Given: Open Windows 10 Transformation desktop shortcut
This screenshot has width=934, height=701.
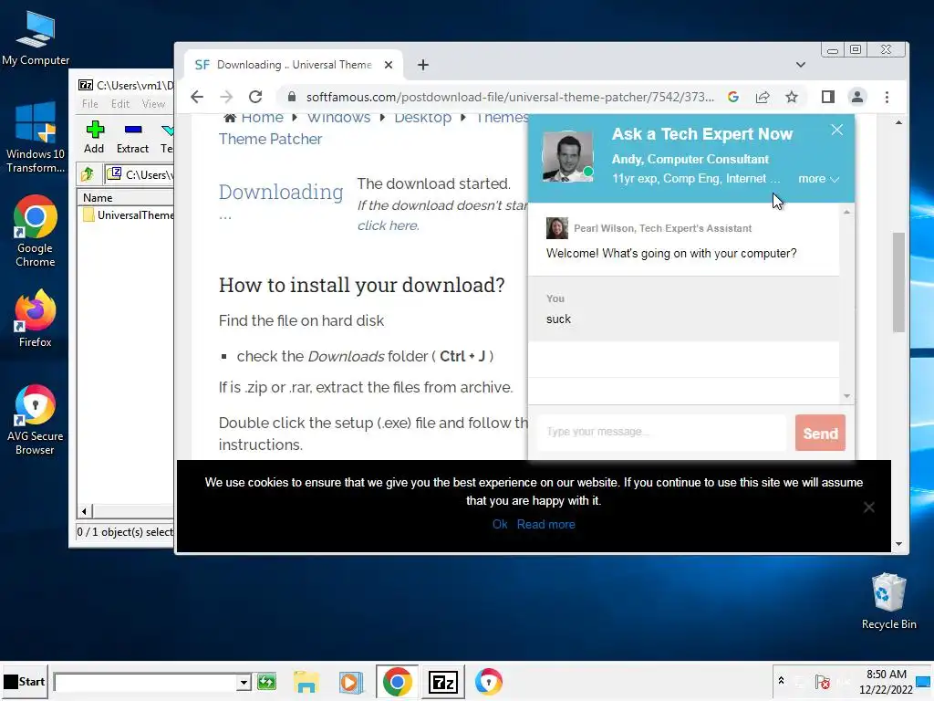Looking at the screenshot, I should point(36,137).
